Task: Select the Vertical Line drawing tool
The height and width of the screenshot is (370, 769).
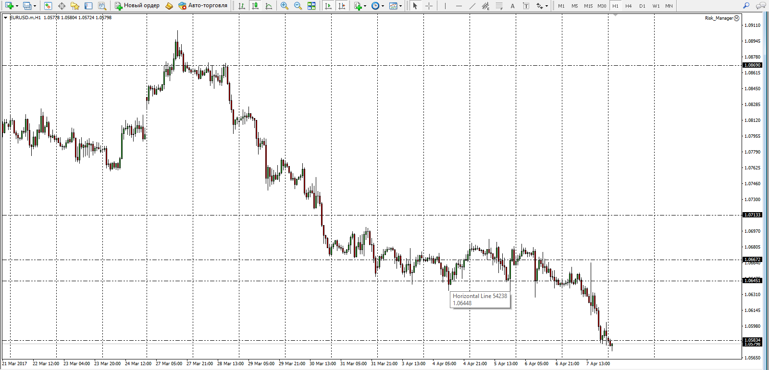Action: tap(446, 6)
